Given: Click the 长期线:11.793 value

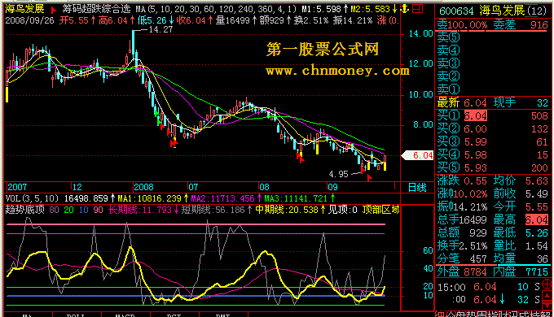Looking at the screenshot, I should 140,210.
